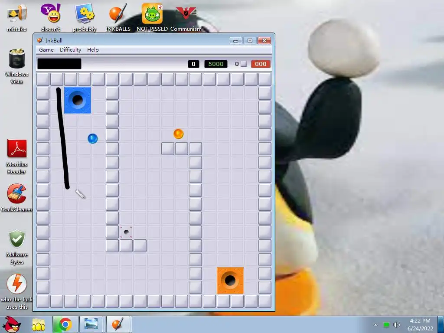The height and width of the screenshot is (333, 444).
Task: Switch to the picture viewer taskbar item
Action: click(x=91, y=324)
